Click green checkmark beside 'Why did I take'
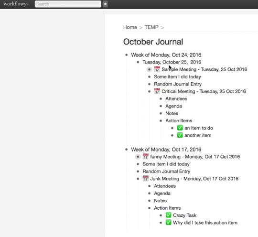258x237 pixels. click(168, 223)
